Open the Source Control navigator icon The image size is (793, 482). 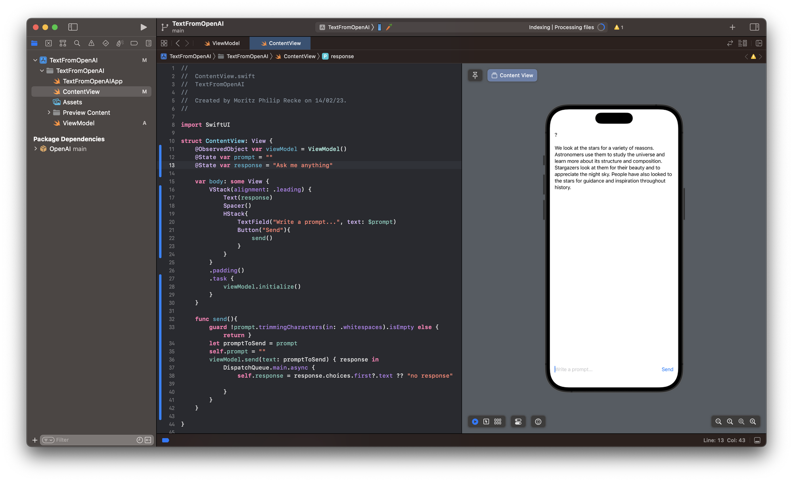pos(48,43)
